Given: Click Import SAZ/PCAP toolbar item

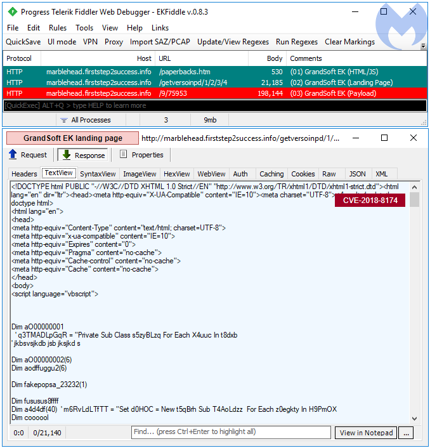Looking at the screenshot, I should pyautogui.click(x=160, y=42).
